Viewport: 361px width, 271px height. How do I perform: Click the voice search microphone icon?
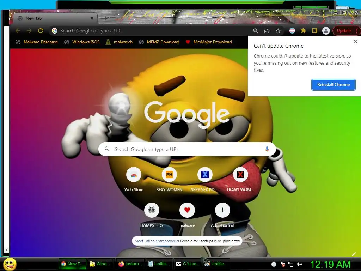(x=267, y=149)
